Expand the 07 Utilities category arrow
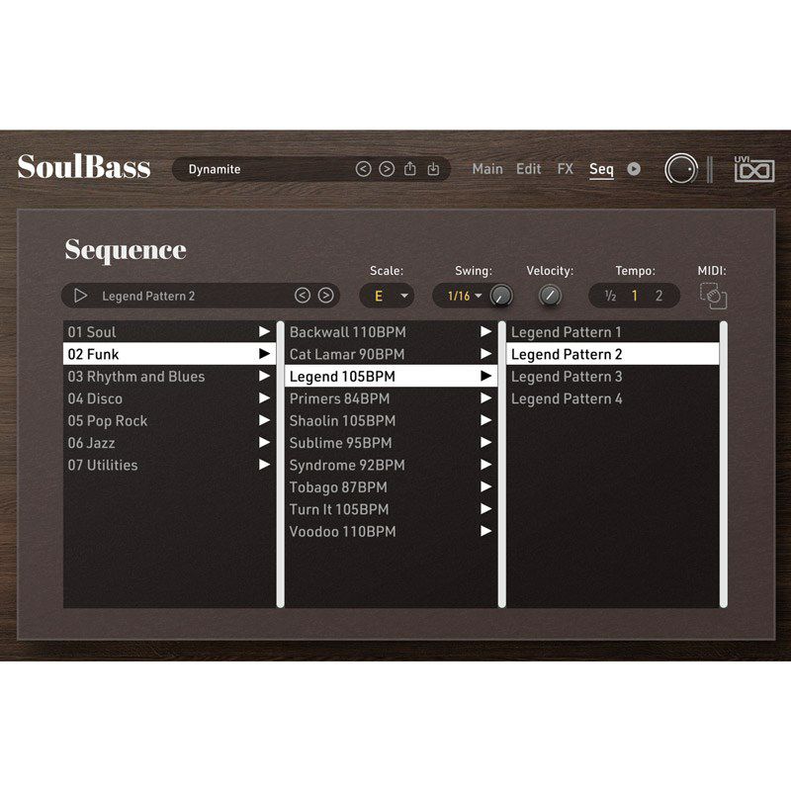Viewport: 791px width, 791px height. point(264,465)
